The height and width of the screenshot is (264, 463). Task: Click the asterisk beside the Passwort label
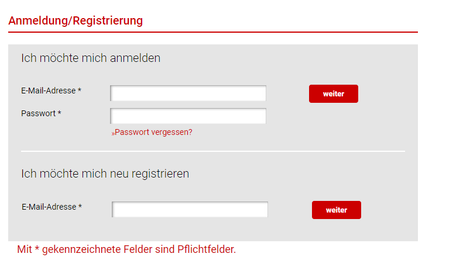tap(59, 113)
